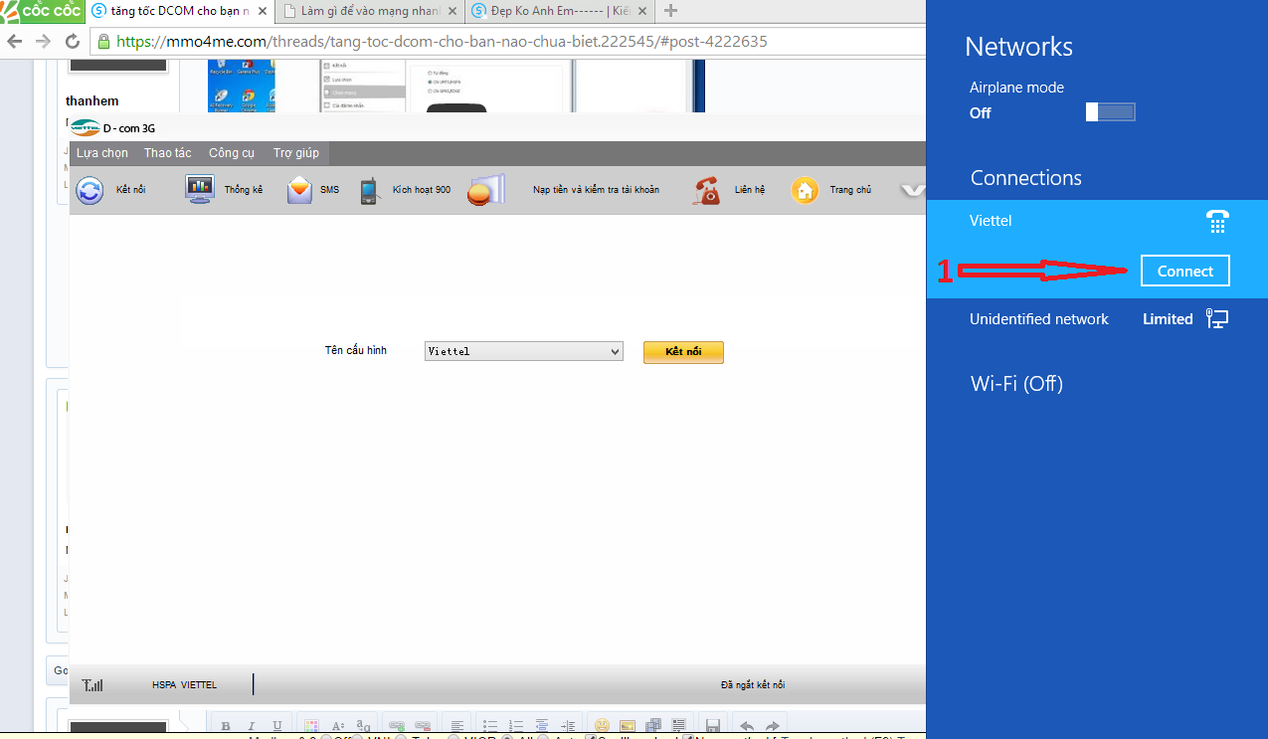This screenshot has width=1268, height=739.
Task: Switch to 'Làm gì để vào mạng nhanh' tab
Action: point(369,11)
